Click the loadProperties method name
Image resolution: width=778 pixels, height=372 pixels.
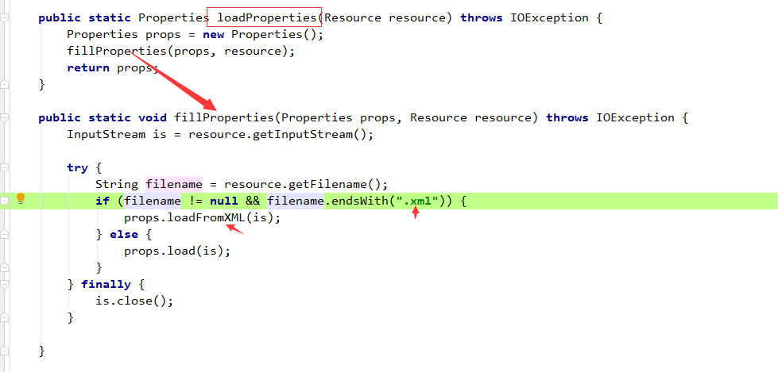tap(267, 17)
